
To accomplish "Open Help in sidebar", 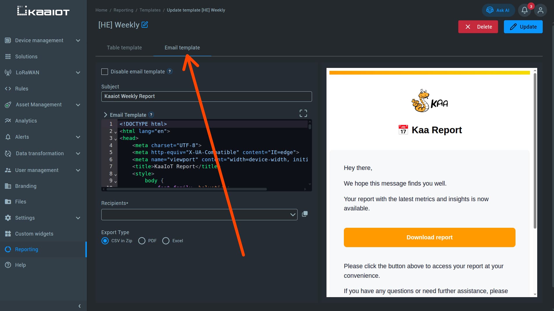I will point(20,265).
